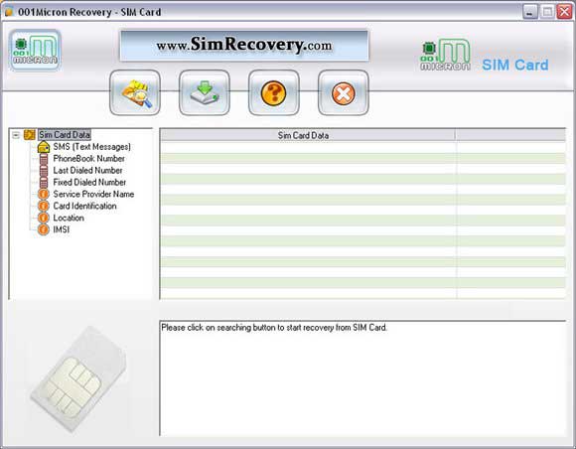Open help with the question mark button
Viewport: 576px width, 449px height.
274,92
